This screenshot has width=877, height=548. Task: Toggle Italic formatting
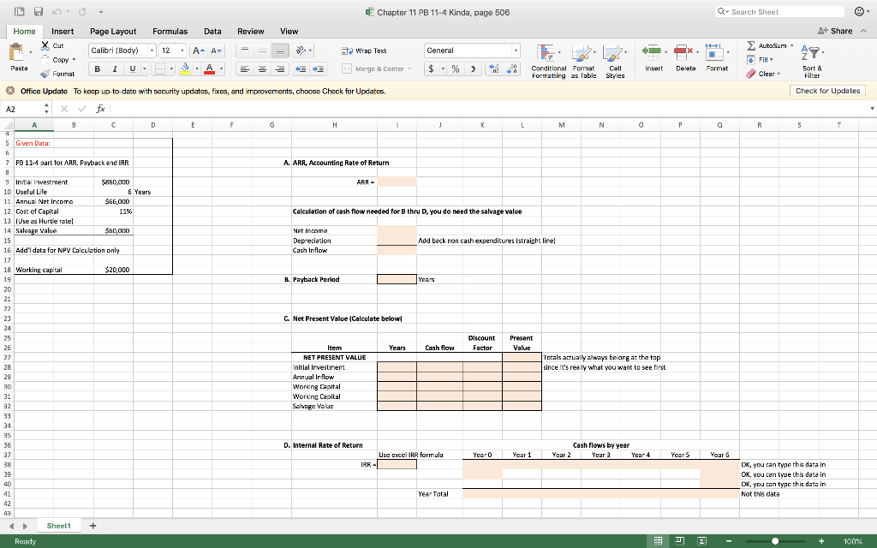click(x=115, y=68)
